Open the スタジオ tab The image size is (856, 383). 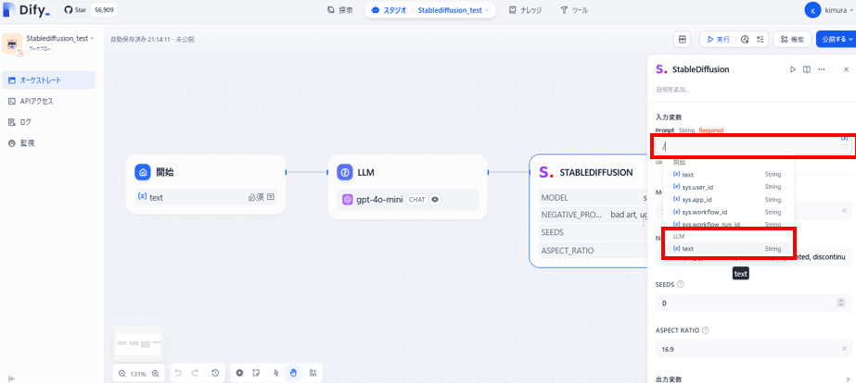coord(390,10)
